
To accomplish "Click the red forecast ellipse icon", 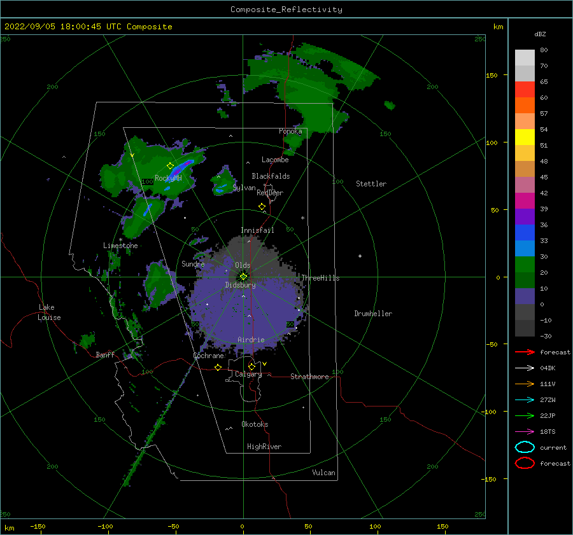I will point(525,463).
